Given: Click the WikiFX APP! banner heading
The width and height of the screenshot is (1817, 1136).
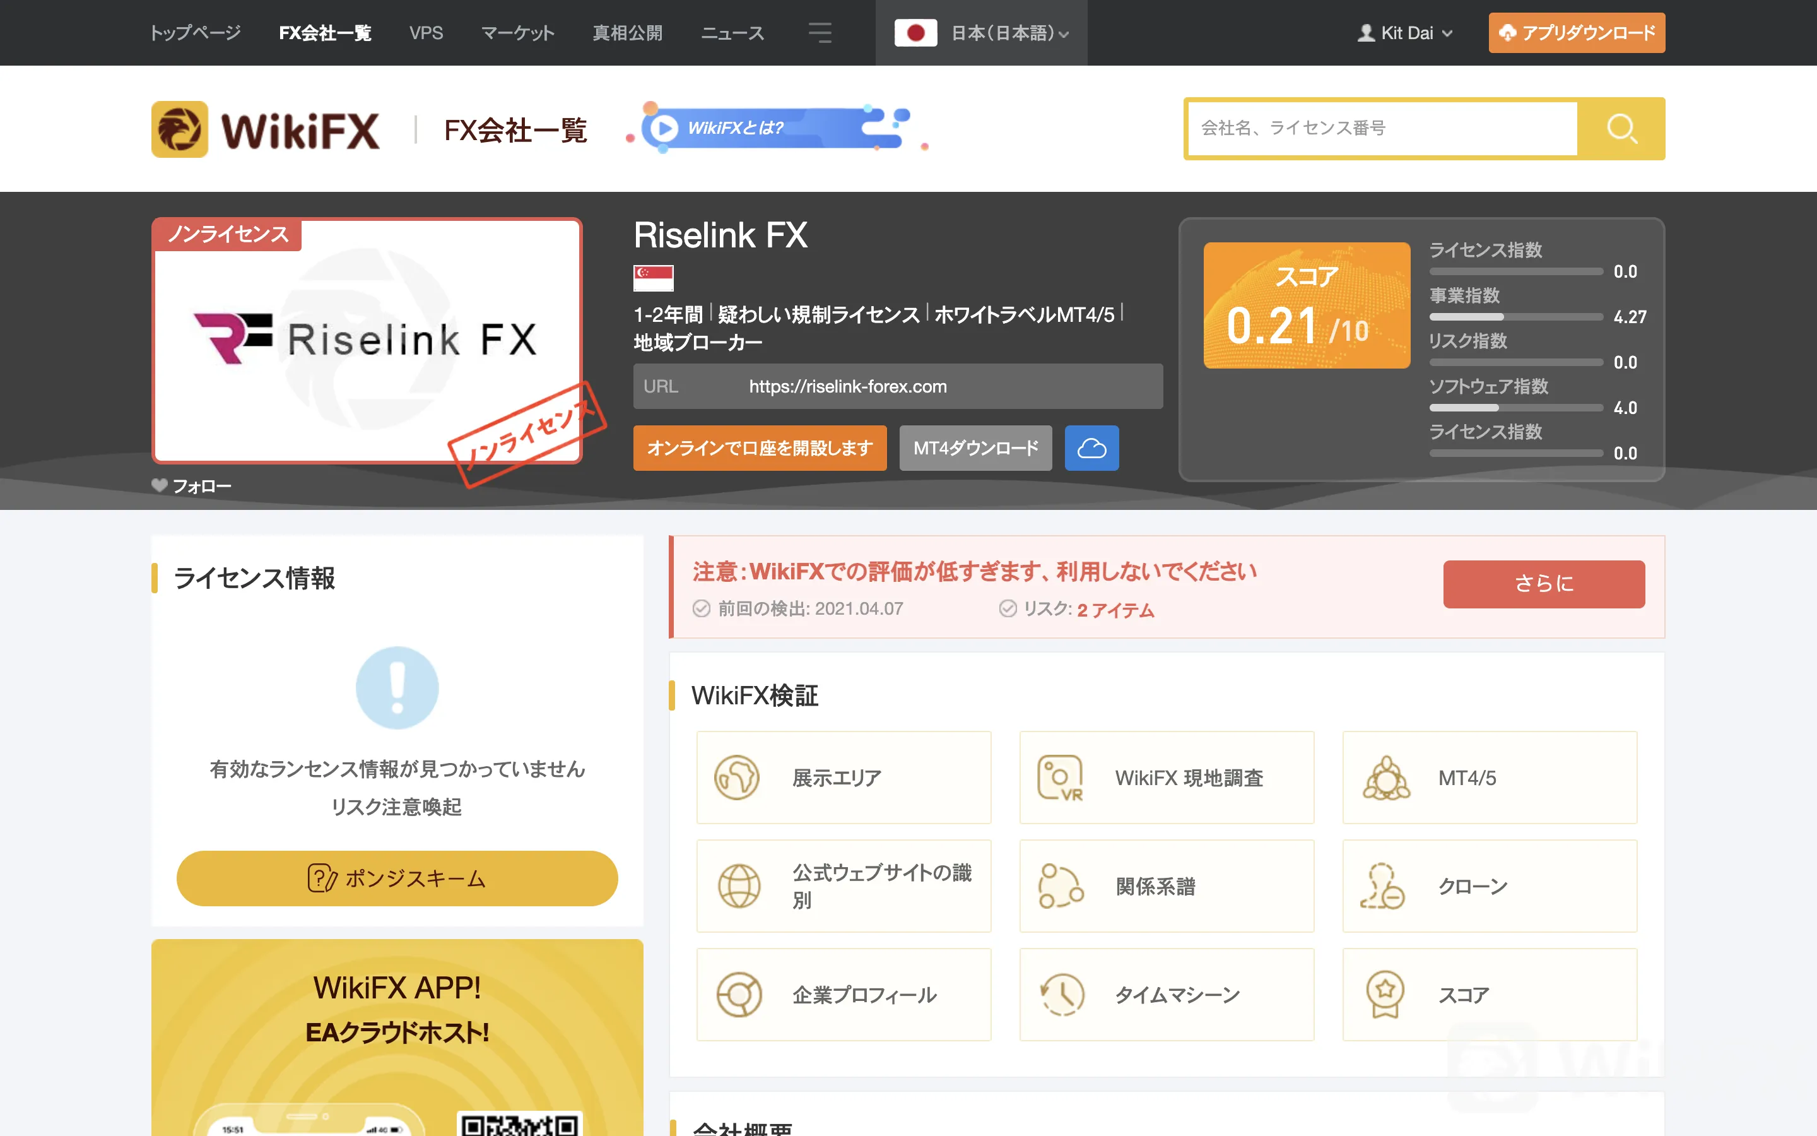Looking at the screenshot, I should (397, 988).
